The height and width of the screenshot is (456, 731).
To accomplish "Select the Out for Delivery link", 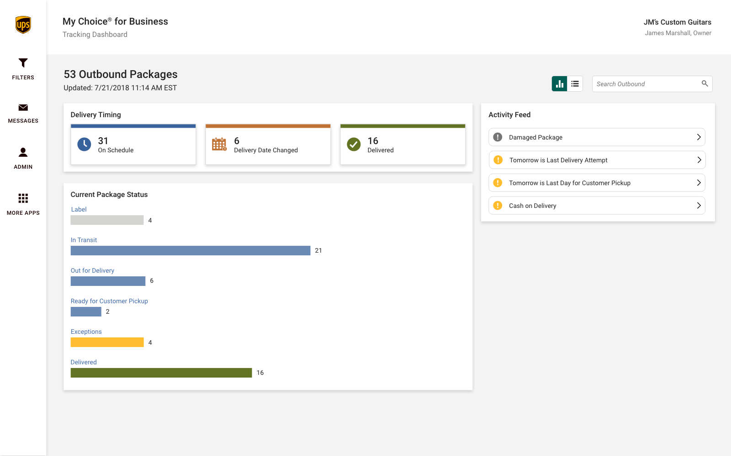I will coord(92,270).
